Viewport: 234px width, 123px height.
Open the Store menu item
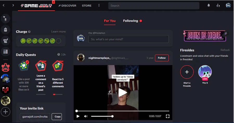87,6
